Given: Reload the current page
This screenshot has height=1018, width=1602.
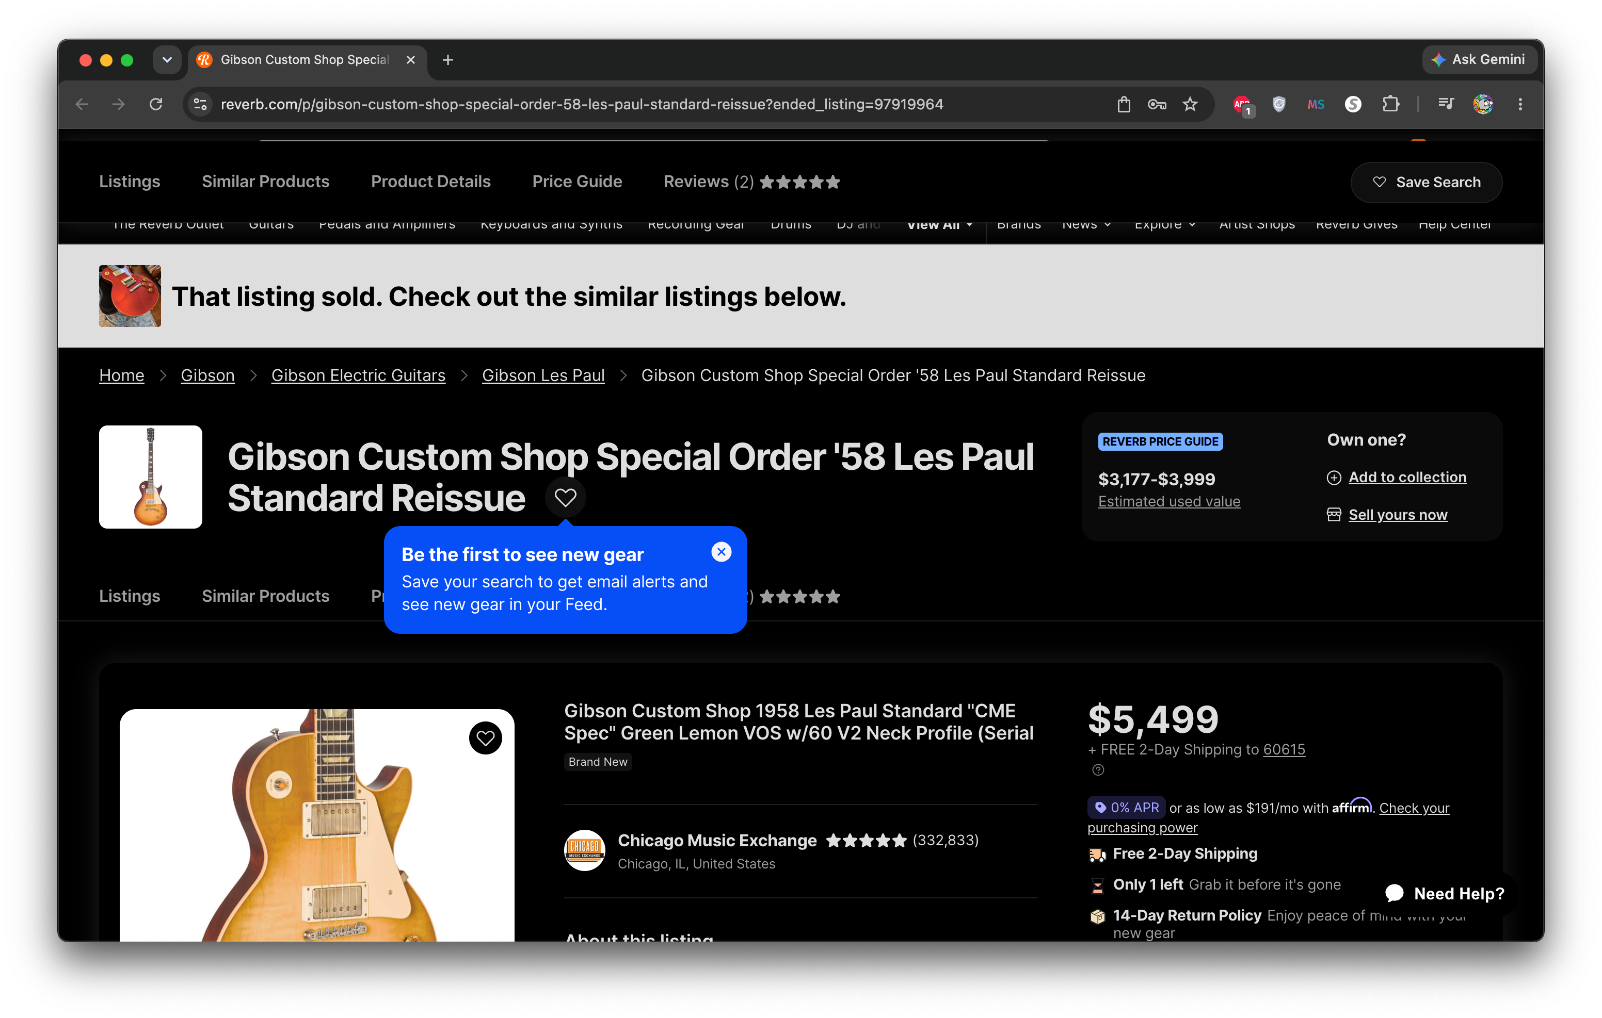Looking at the screenshot, I should click(156, 104).
